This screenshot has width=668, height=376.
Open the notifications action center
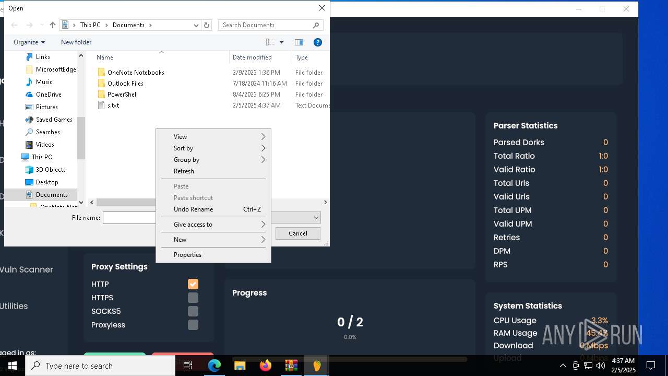pyautogui.click(x=651, y=366)
